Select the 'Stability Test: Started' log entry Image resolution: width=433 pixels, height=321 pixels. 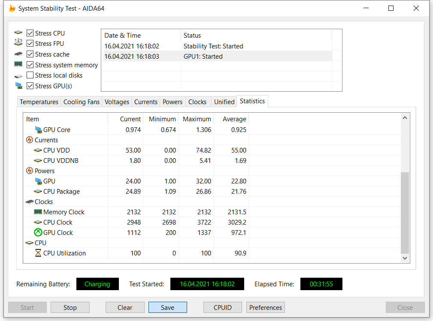pos(217,46)
